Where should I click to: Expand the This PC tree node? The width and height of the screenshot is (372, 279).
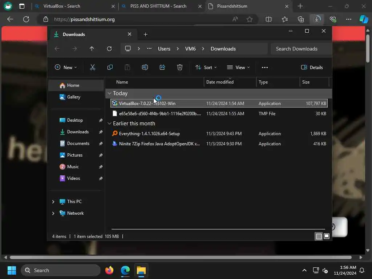(x=53, y=202)
